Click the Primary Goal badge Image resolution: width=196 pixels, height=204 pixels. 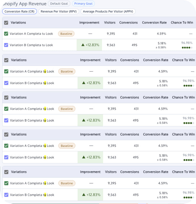coord(83,4)
